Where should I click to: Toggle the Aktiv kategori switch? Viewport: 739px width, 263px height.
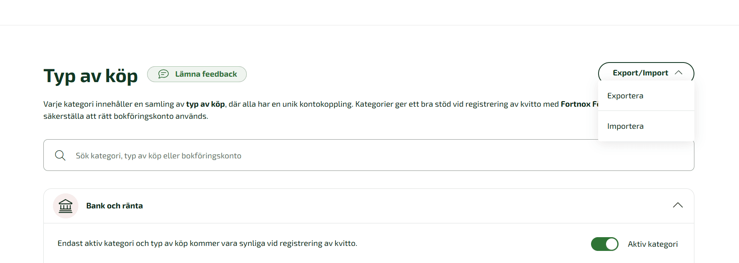click(x=604, y=244)
